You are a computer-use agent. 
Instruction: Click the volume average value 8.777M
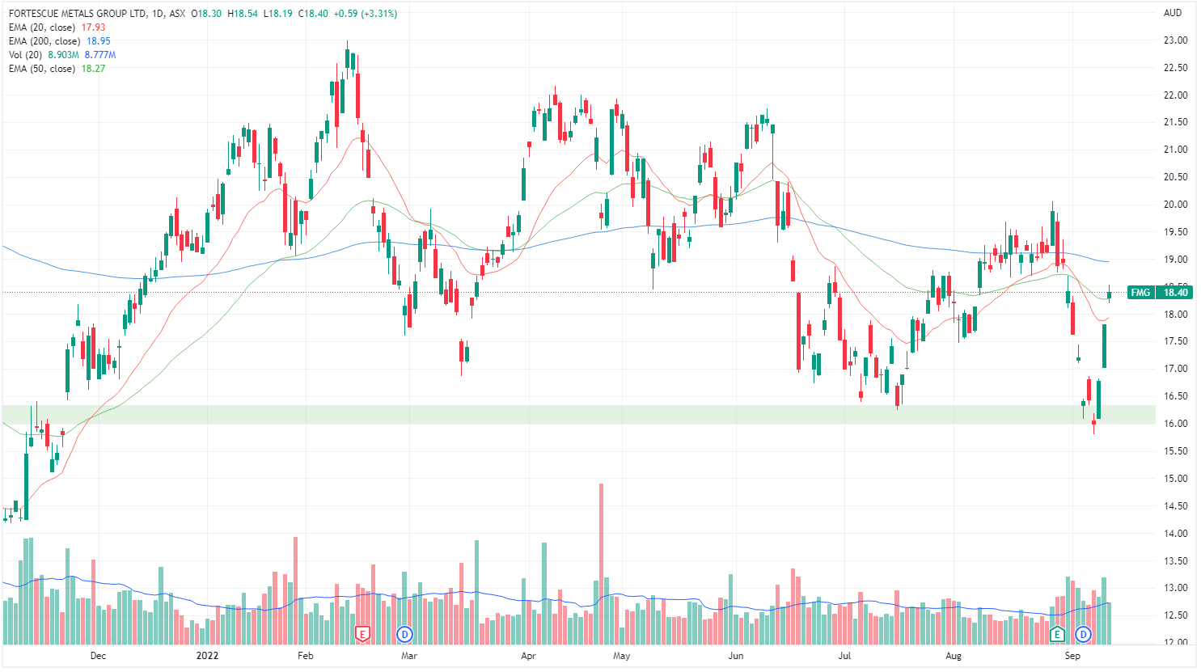(x=100, y=55)
